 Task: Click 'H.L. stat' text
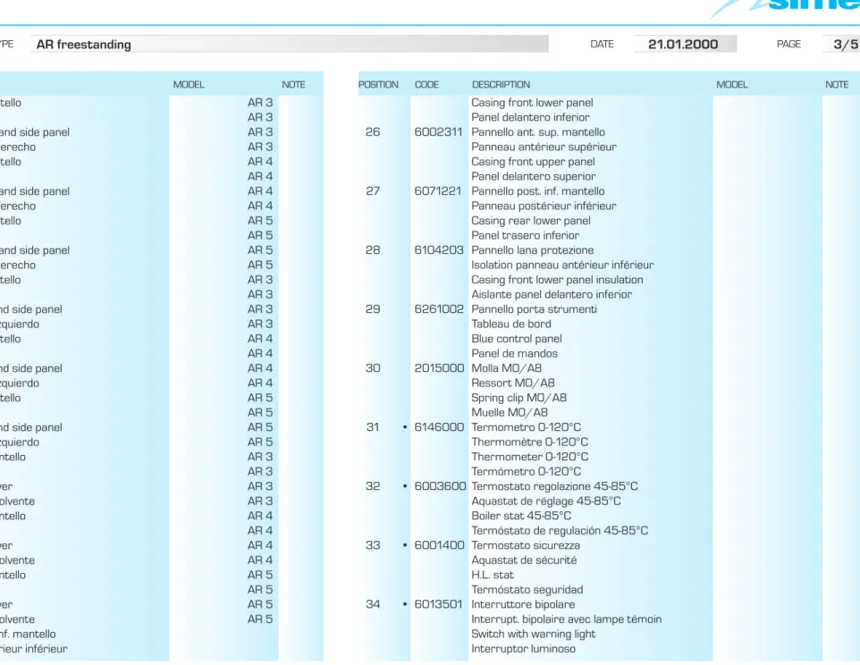493,575
